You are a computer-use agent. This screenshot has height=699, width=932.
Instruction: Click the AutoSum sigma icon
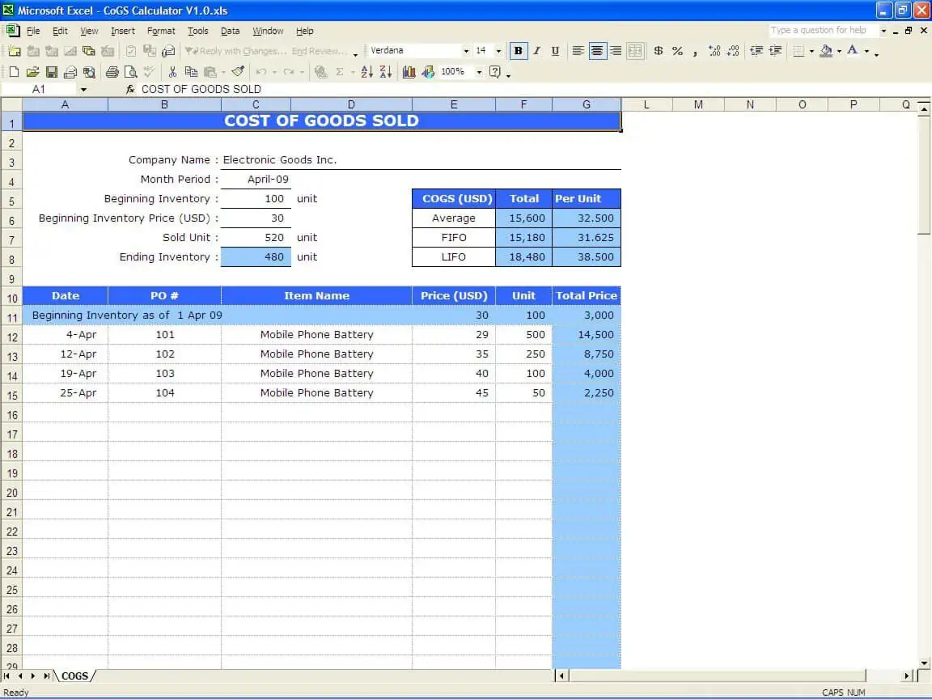[340, 72]
